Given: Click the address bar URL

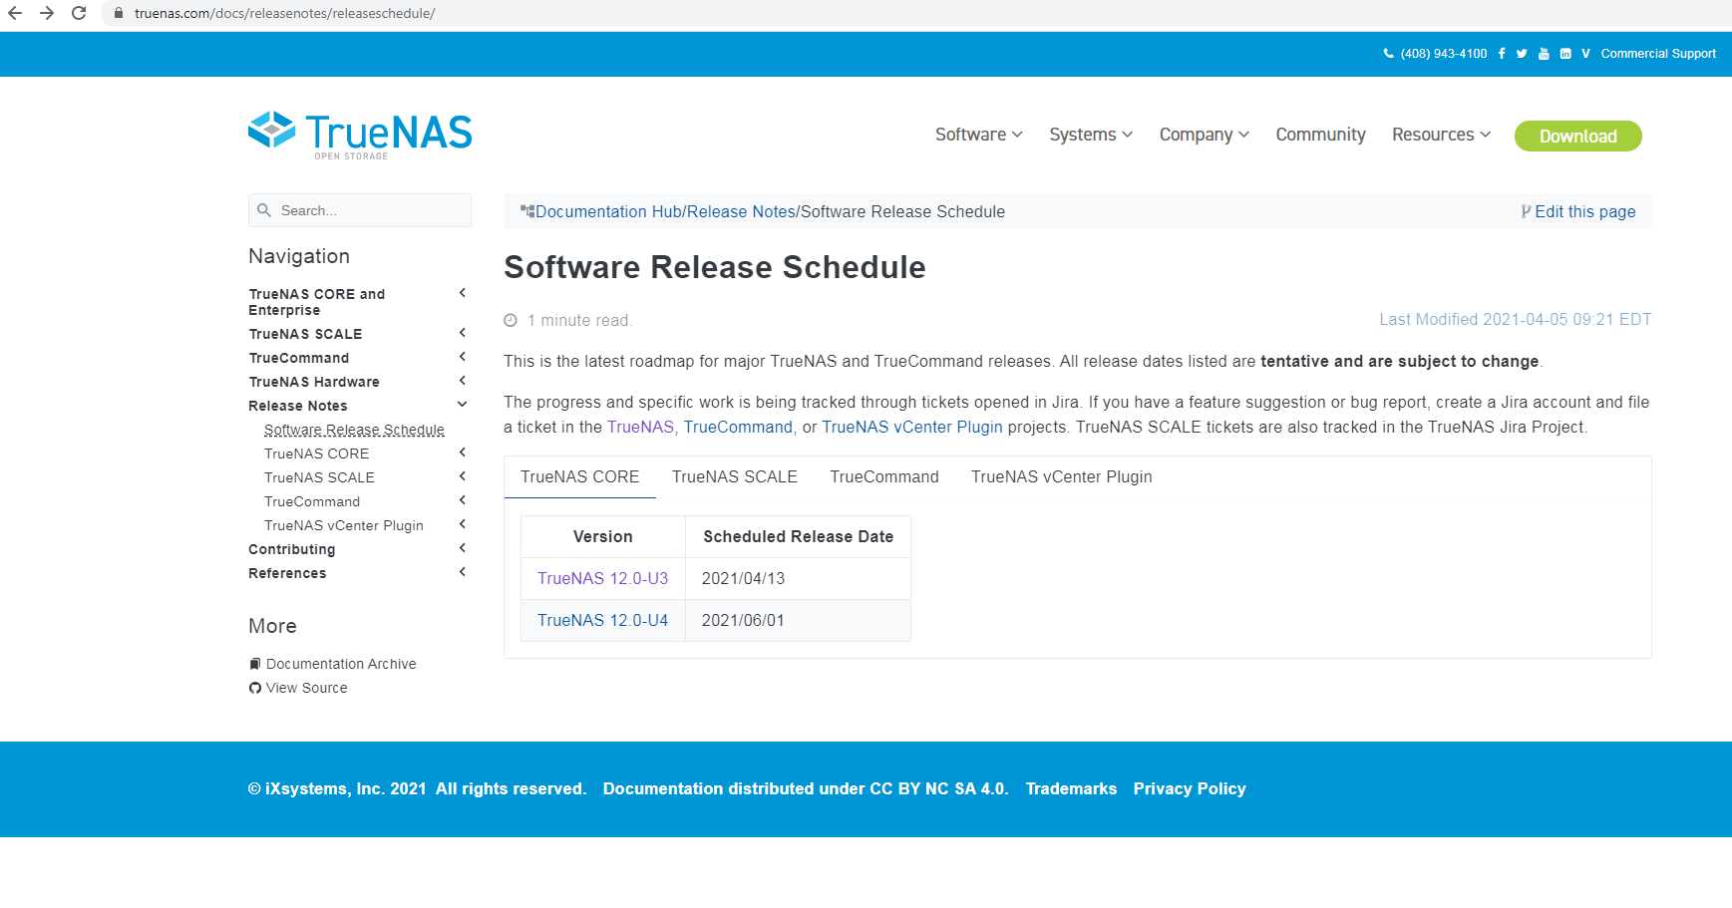Looking at the screenshot, I should tap(284, 13).
